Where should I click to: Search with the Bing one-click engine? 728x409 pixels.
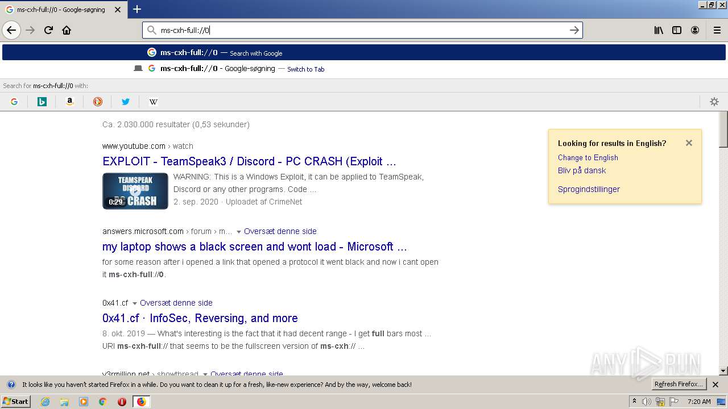click(42, 102)
